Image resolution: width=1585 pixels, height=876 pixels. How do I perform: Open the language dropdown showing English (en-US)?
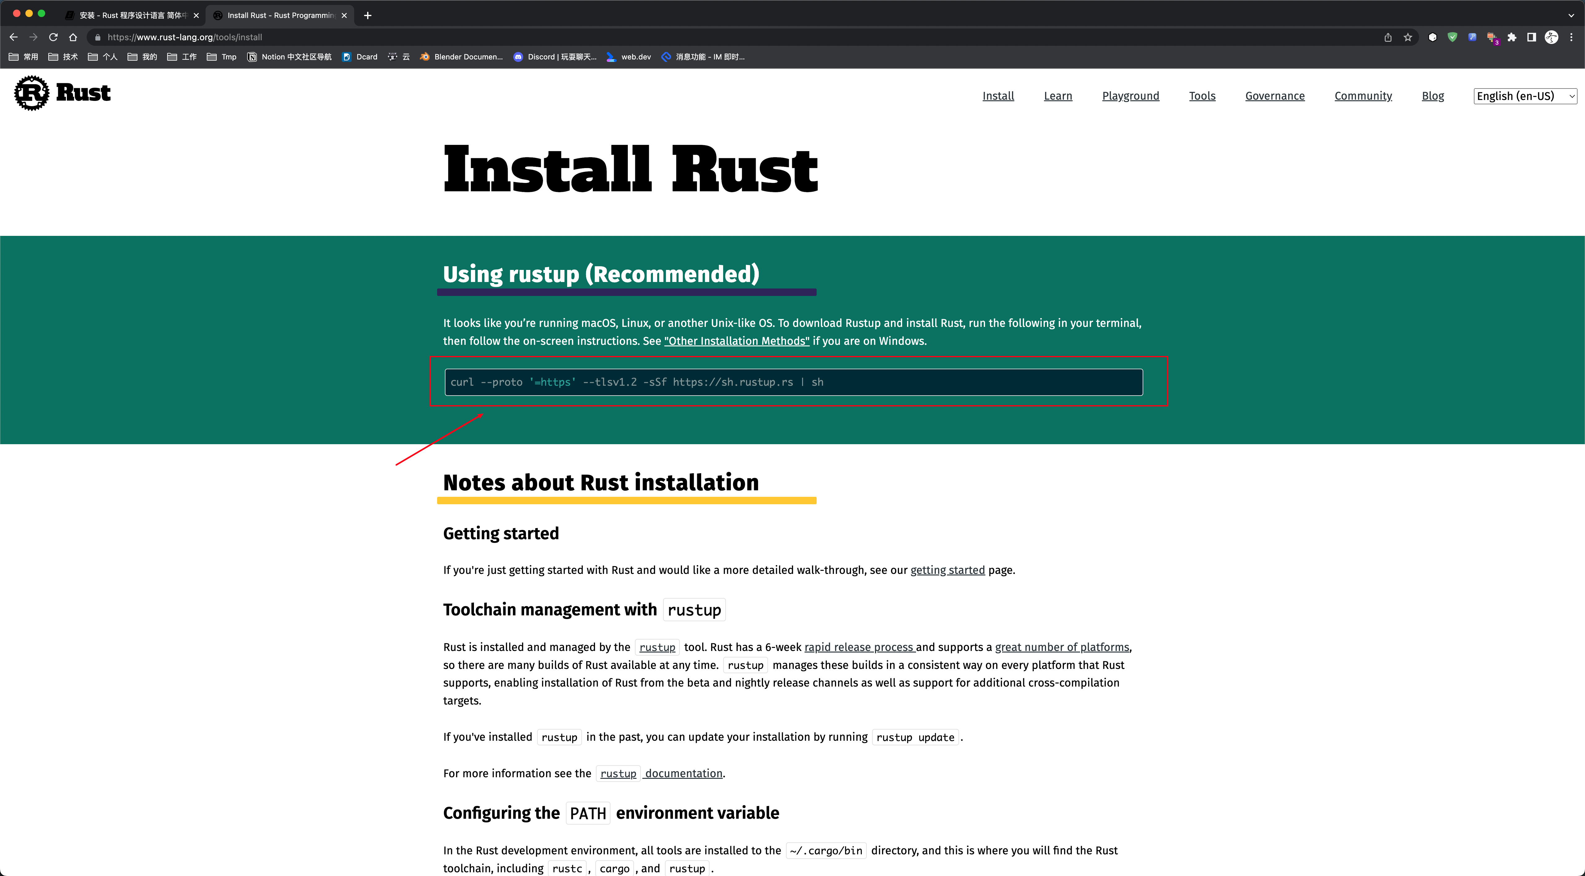(1525, 96)
